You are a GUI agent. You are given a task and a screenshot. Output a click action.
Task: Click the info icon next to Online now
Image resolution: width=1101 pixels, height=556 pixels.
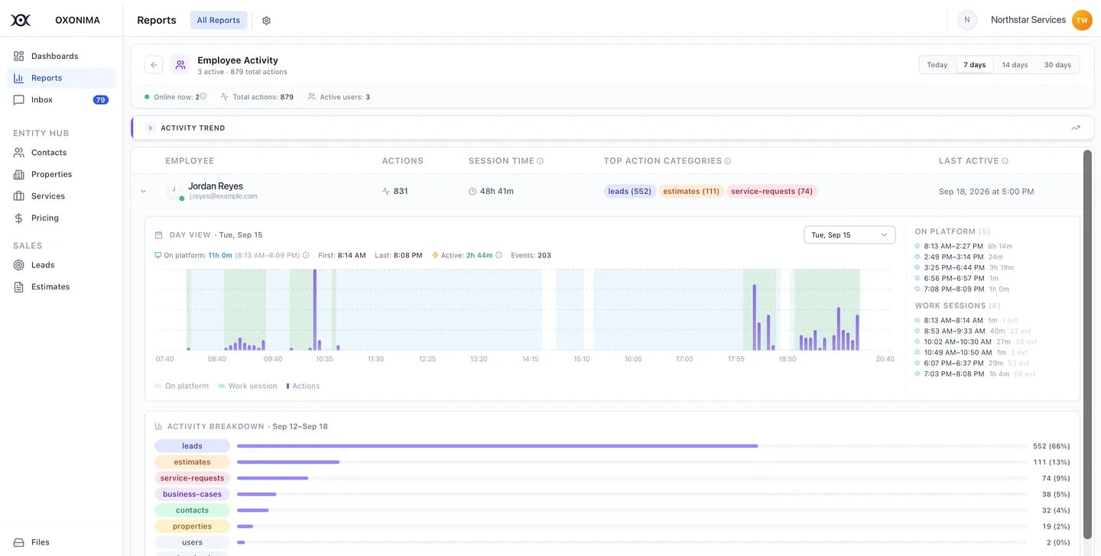(203, 96)
